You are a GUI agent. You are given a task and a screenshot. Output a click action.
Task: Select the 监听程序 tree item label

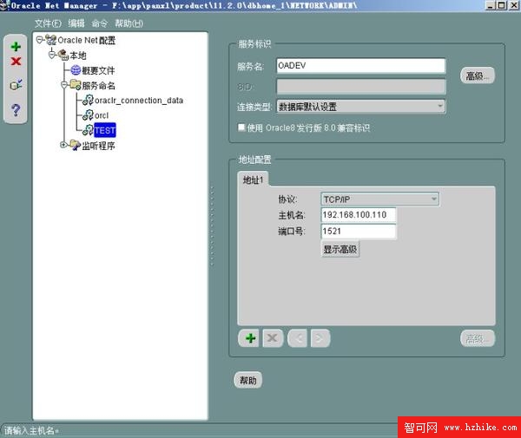click(x=98, y=146)
